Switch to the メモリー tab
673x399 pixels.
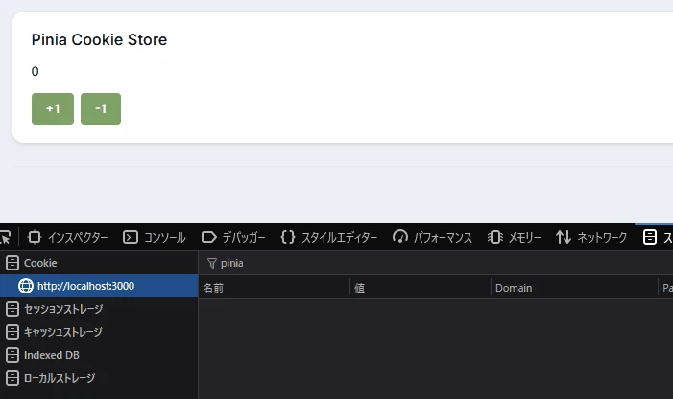coord(515,237)
